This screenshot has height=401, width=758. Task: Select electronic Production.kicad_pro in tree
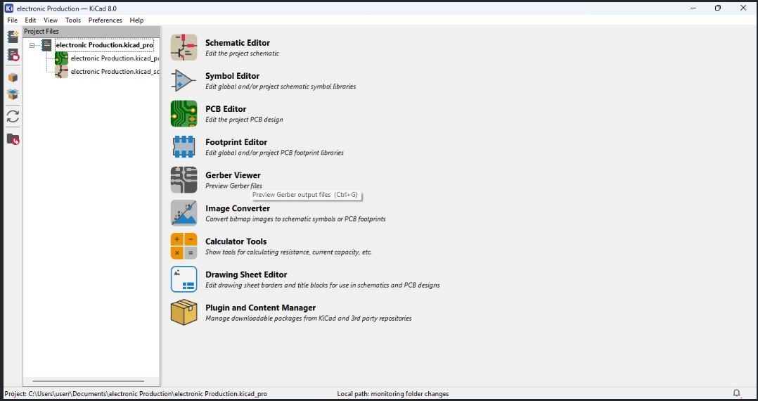point(105,45)
